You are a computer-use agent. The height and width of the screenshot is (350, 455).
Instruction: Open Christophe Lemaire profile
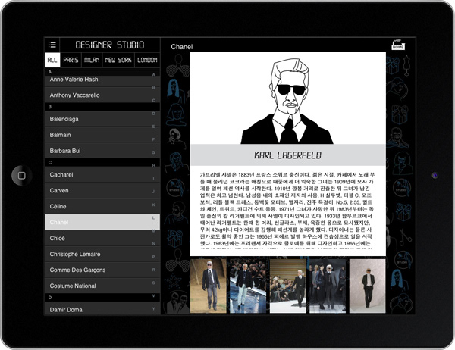coord(96,254)
